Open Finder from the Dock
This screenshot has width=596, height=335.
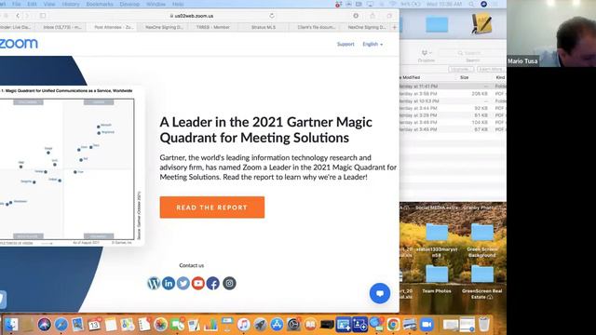tap(11, 325)
